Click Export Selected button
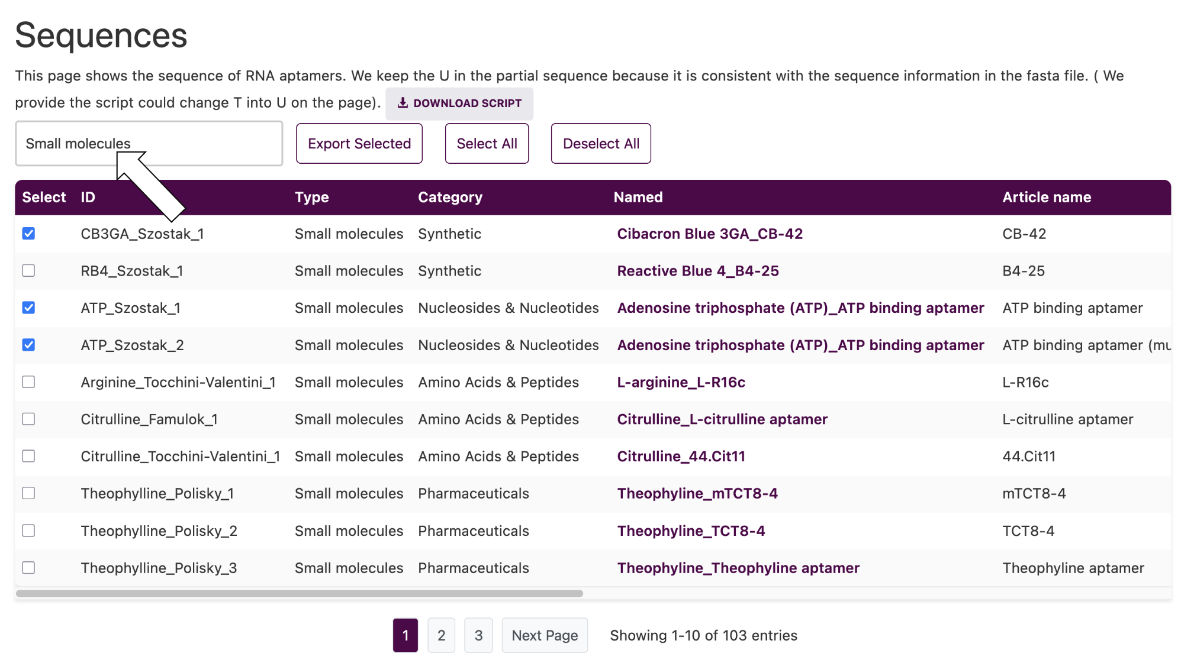The image size is (1181, 666). (359, 144)
